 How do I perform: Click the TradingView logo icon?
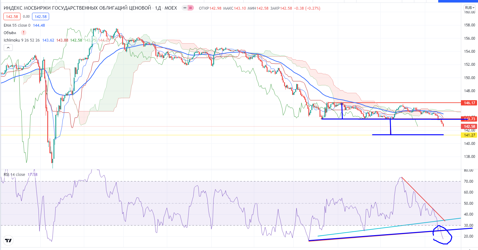coord(8,240)
